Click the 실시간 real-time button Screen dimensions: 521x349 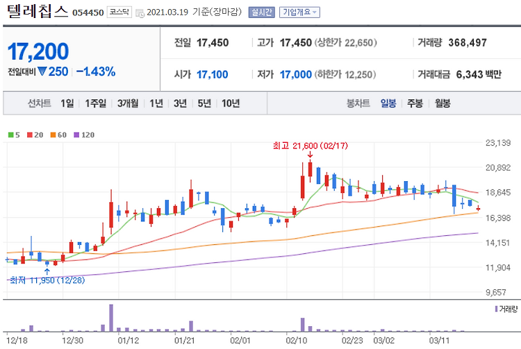261,12
